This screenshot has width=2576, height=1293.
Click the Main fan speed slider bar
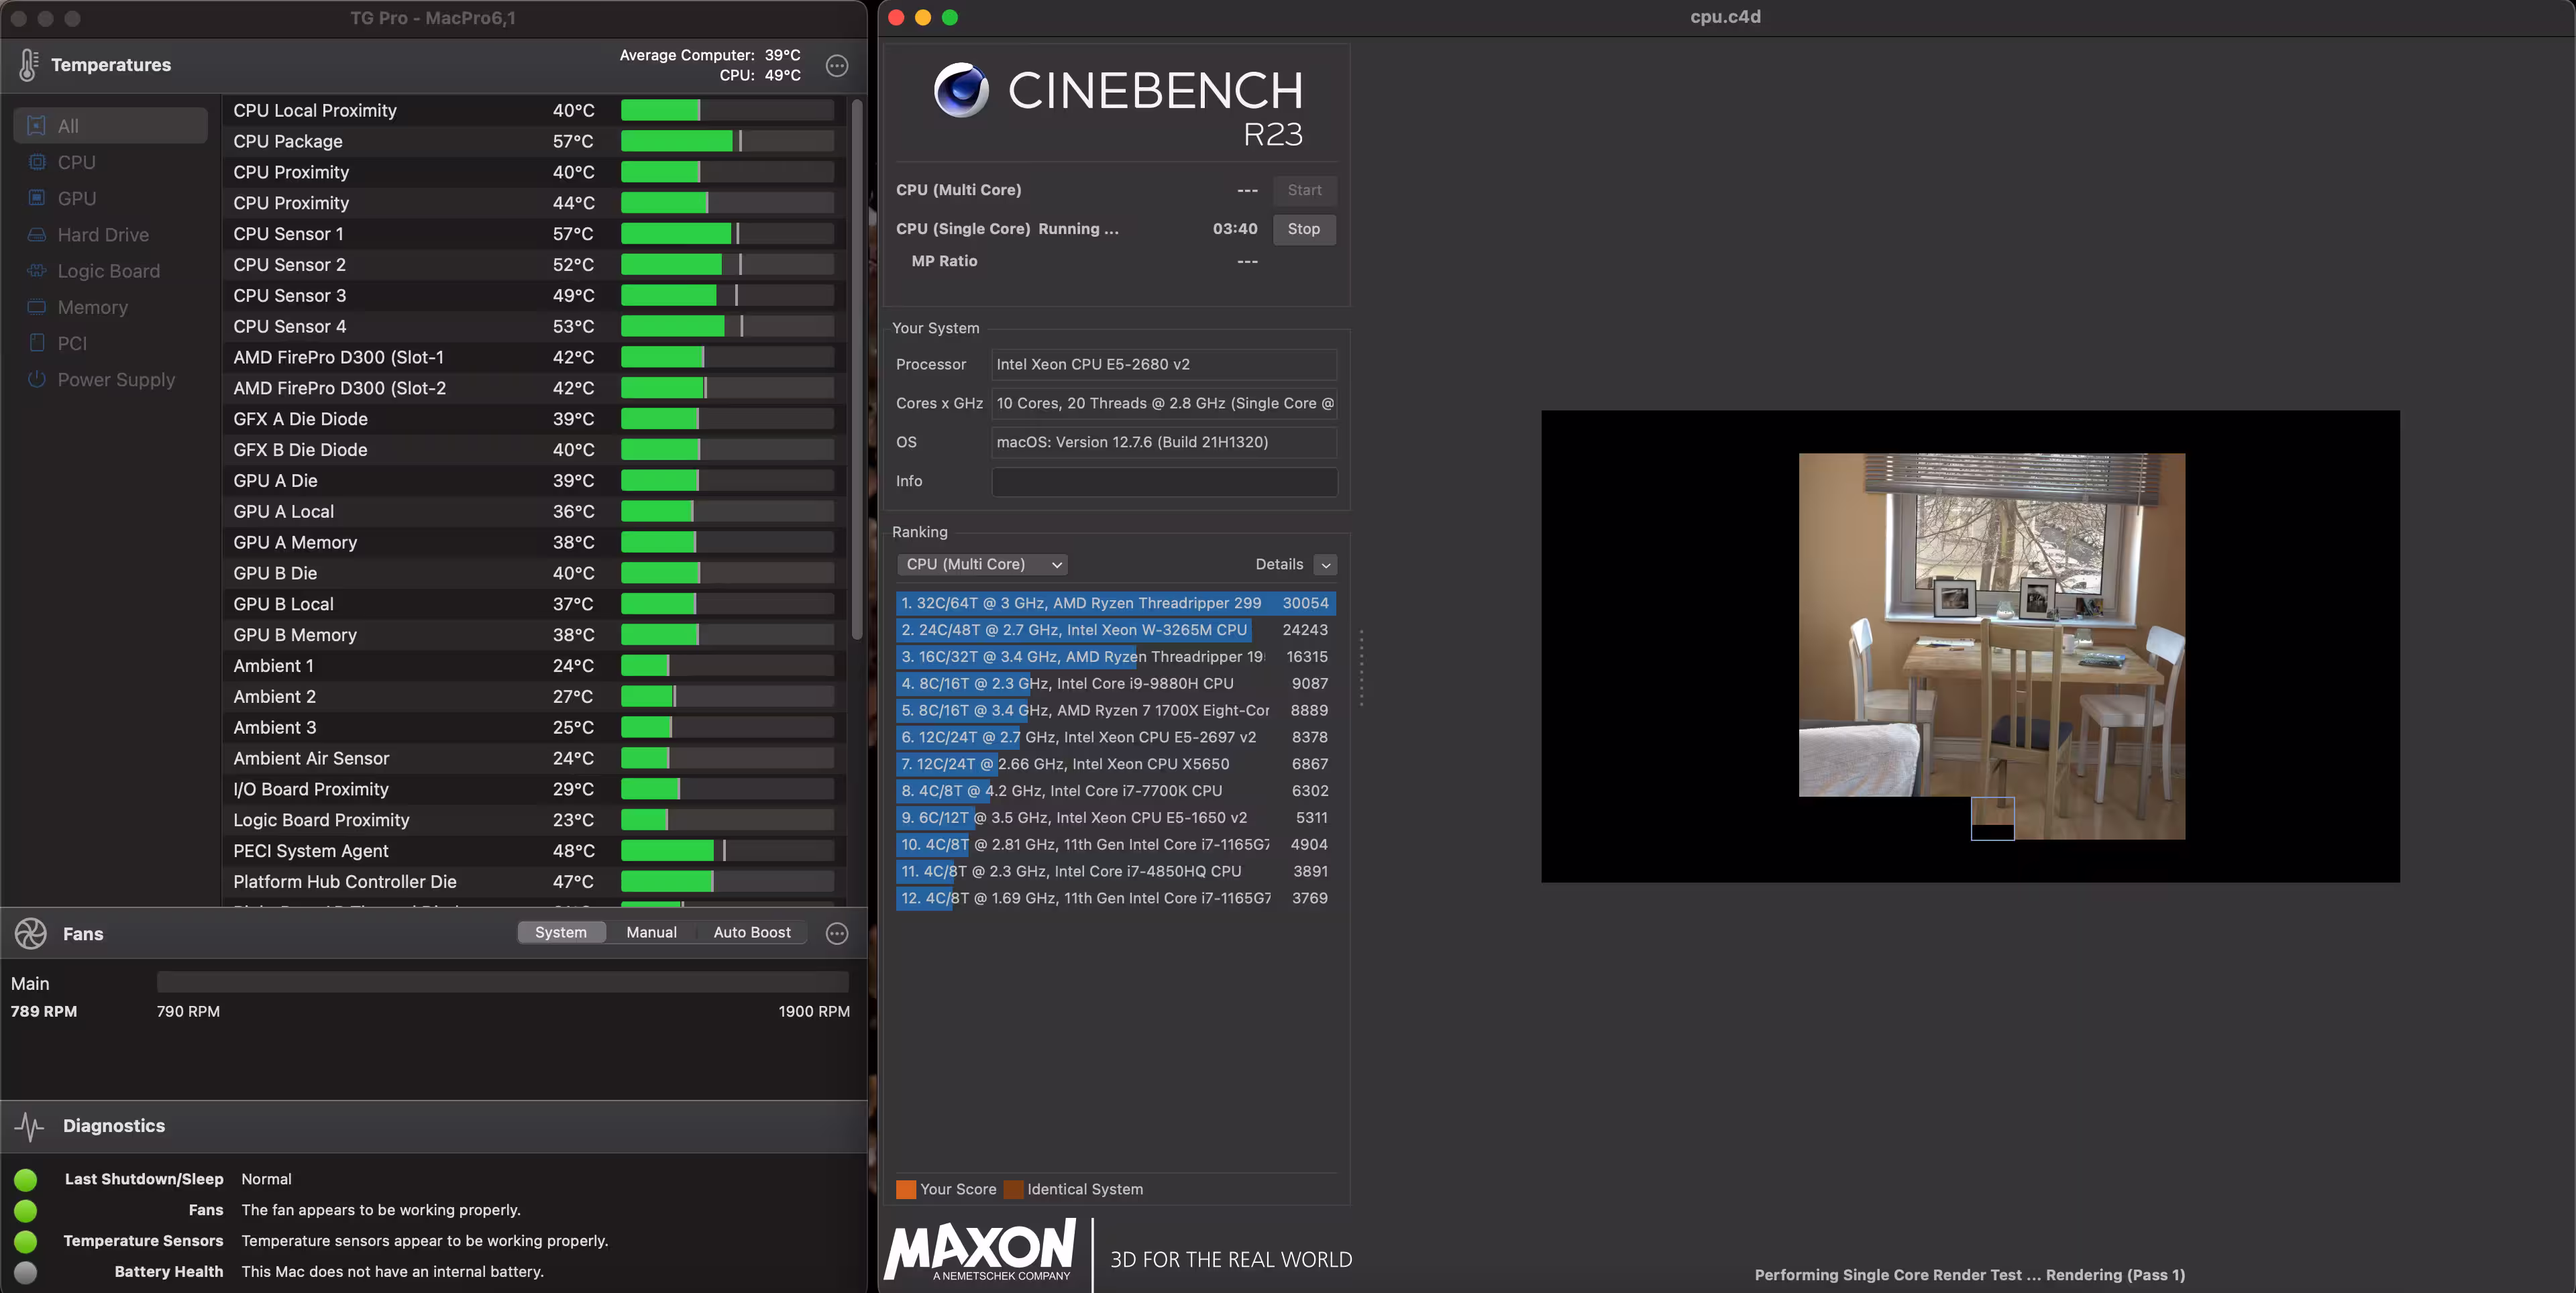tap(502, 983)
